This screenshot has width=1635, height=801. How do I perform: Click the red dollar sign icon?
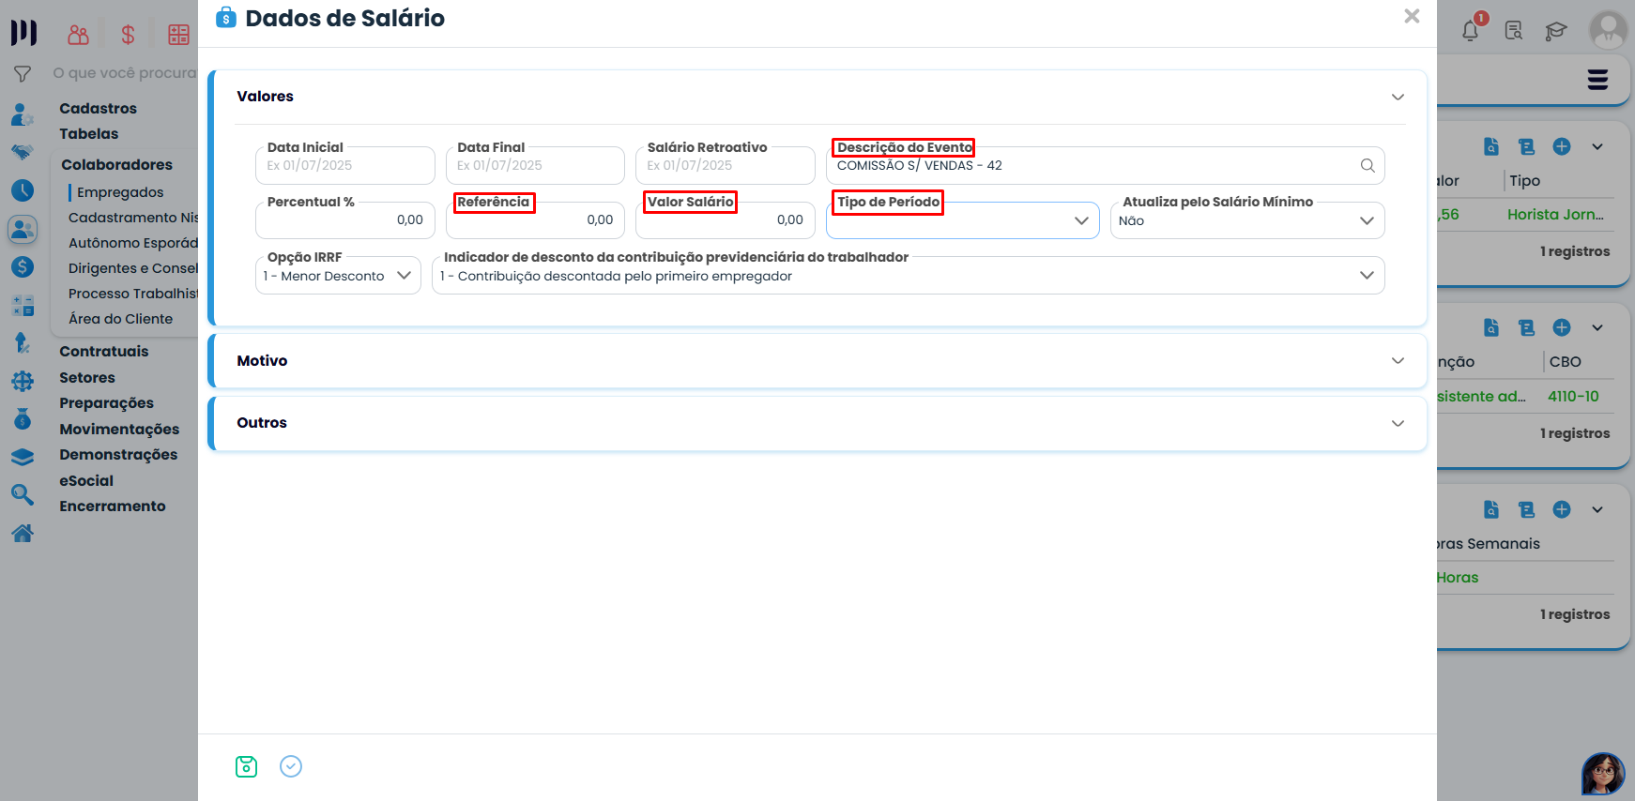pos(129,35)
